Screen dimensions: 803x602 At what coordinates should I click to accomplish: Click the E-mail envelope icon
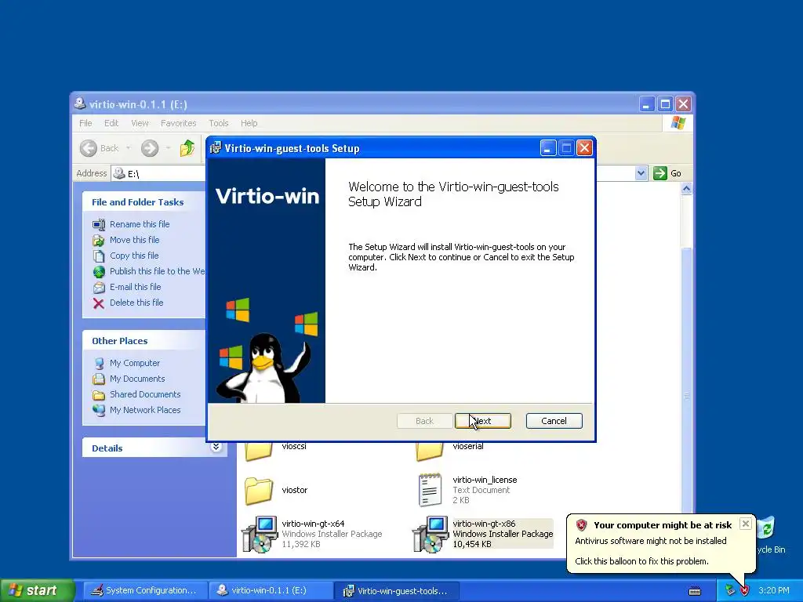[99, 288]
